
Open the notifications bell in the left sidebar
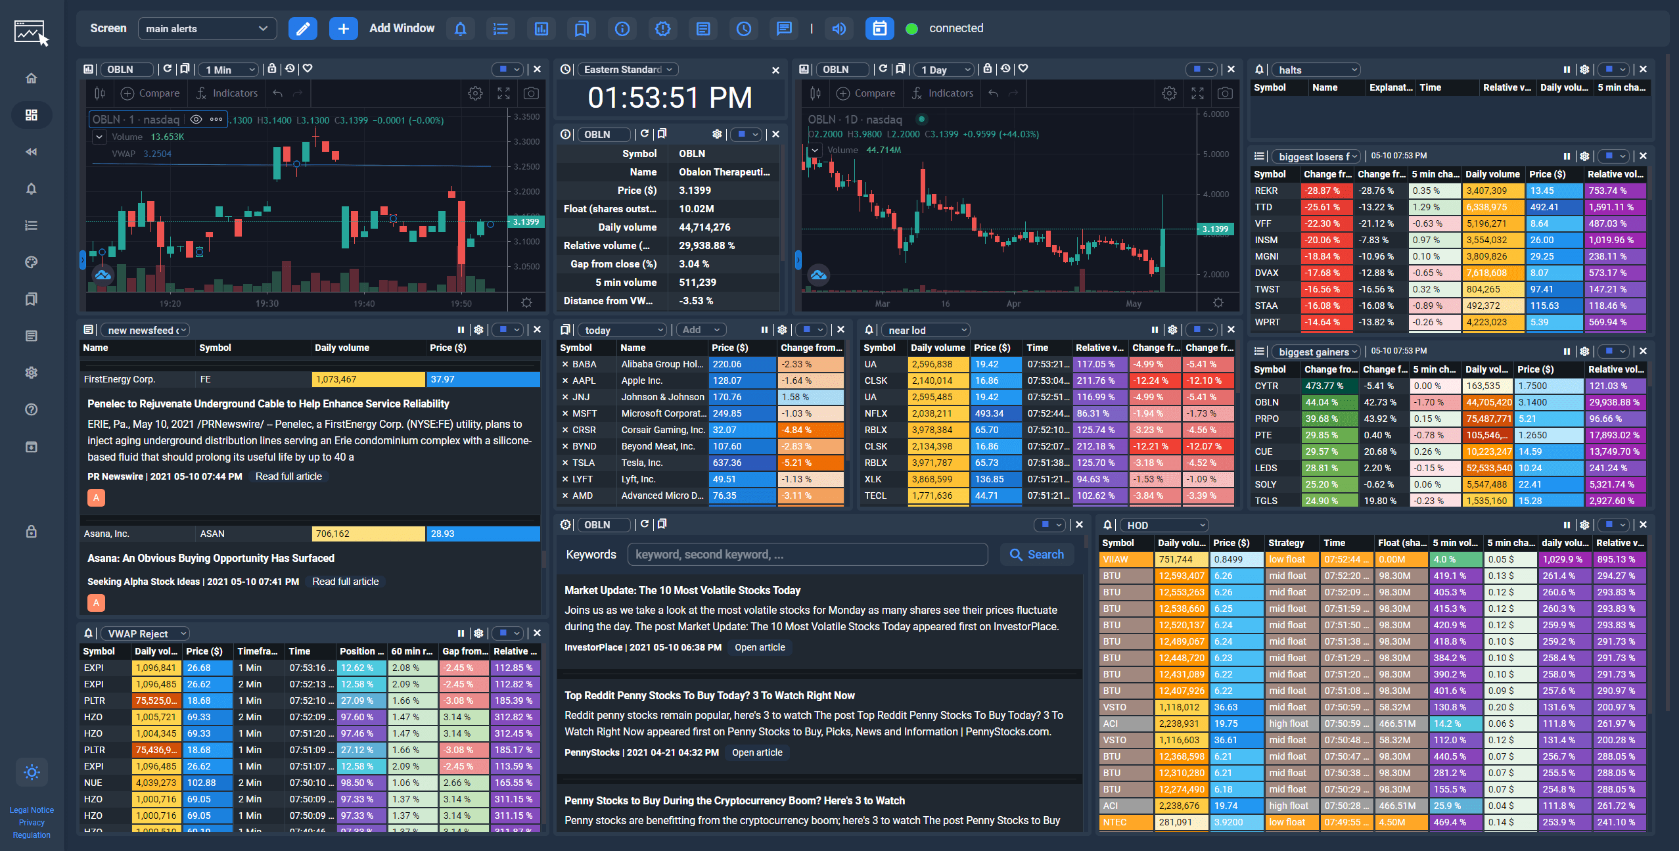click(31, 189)
